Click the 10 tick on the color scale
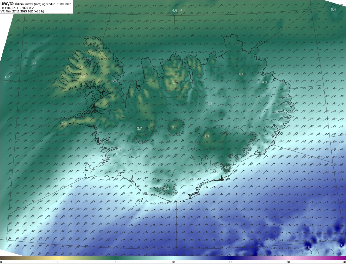 173,262
